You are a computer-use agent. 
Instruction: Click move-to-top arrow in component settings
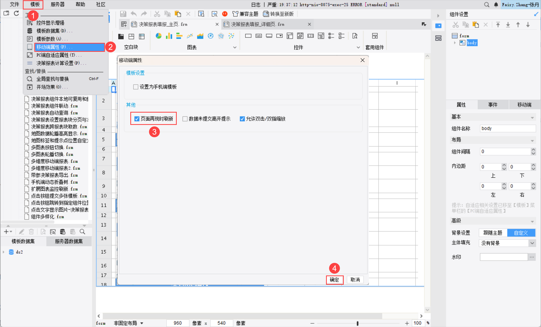point(498,25)
